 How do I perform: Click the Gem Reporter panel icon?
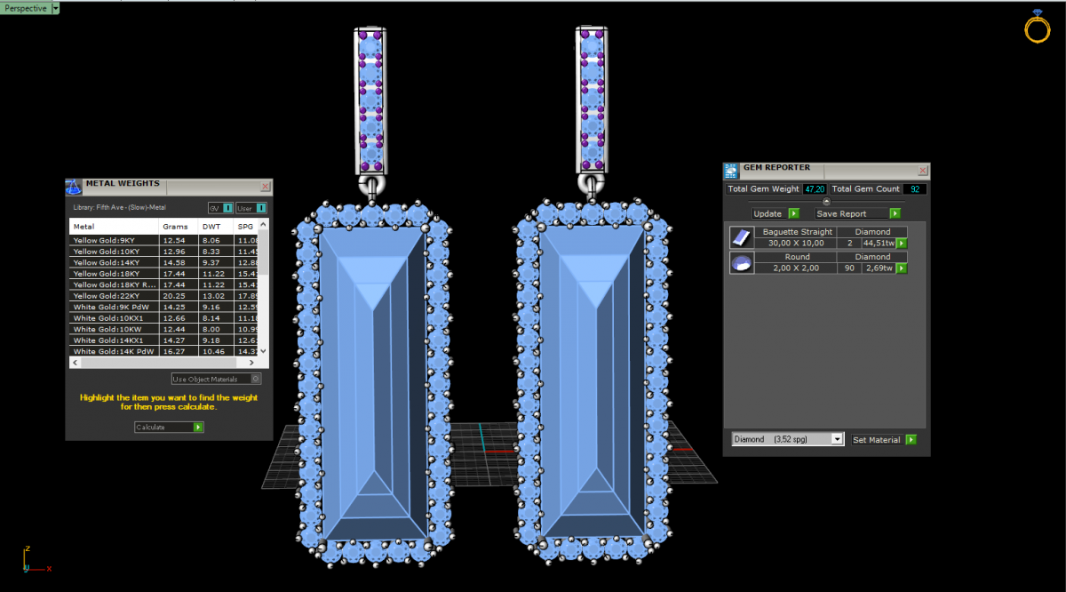(x=731, y=171)
